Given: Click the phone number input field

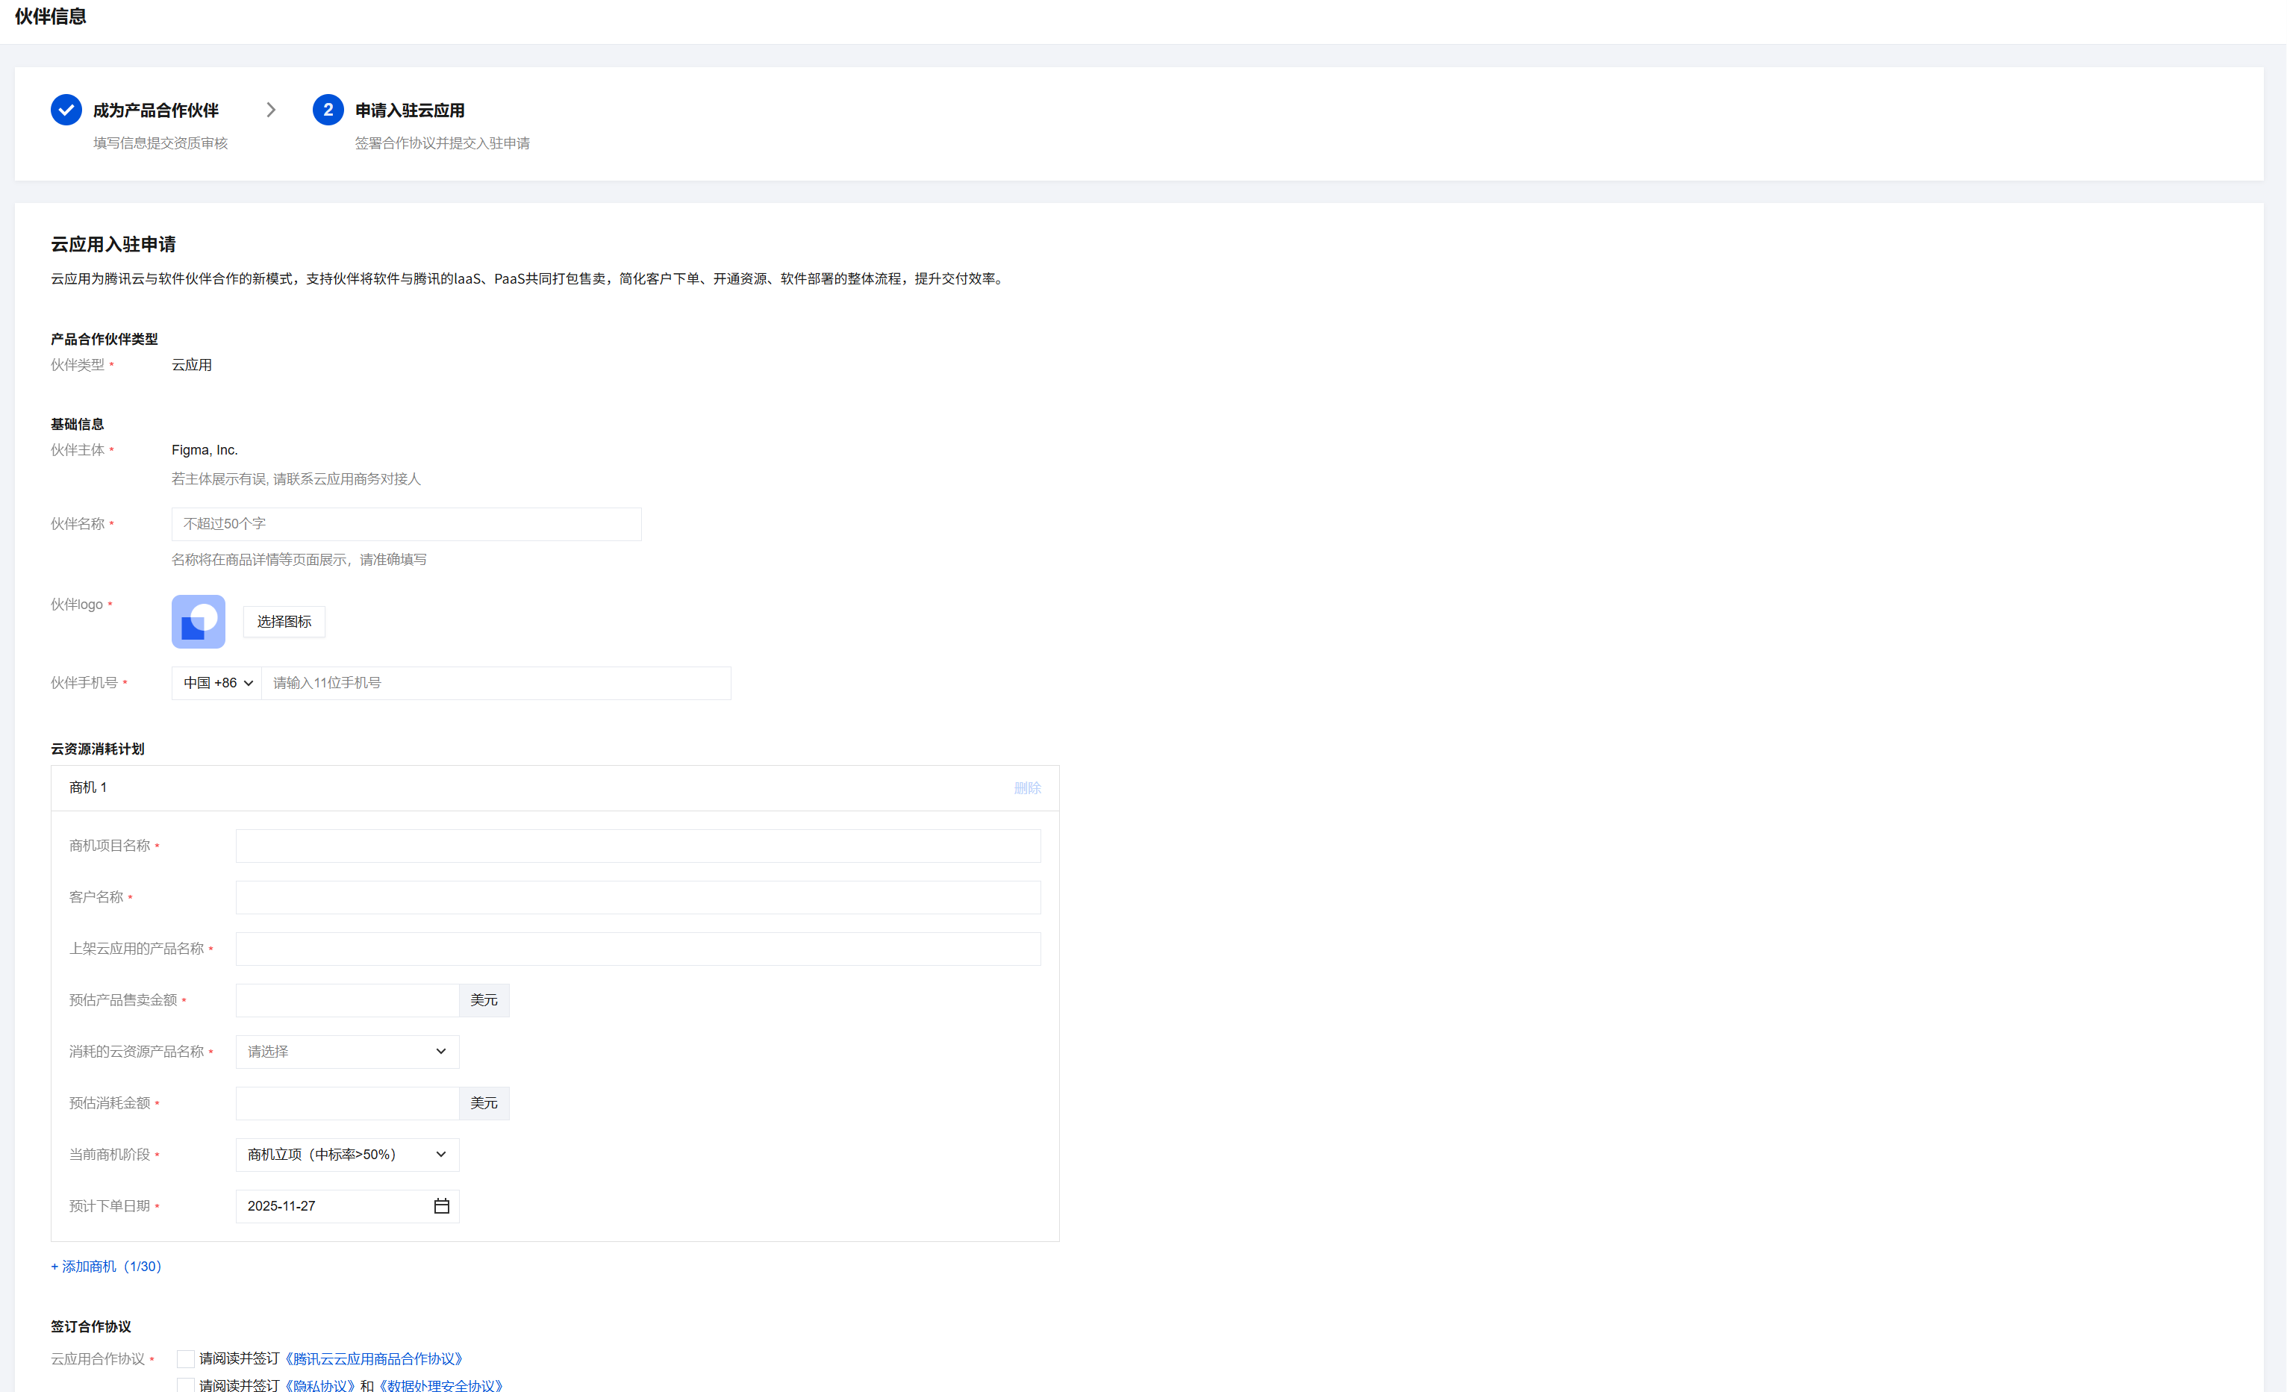Looking at the screenshot, I should point(496,683).
